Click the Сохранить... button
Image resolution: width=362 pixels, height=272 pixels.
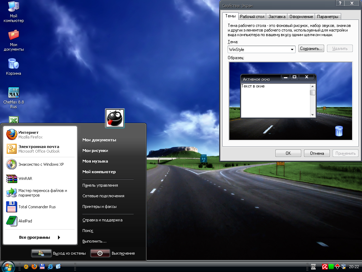[x=311, y=49]
